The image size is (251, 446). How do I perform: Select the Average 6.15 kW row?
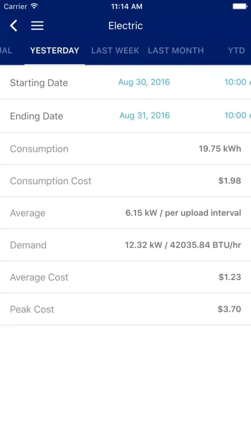[x=125, y=213]
